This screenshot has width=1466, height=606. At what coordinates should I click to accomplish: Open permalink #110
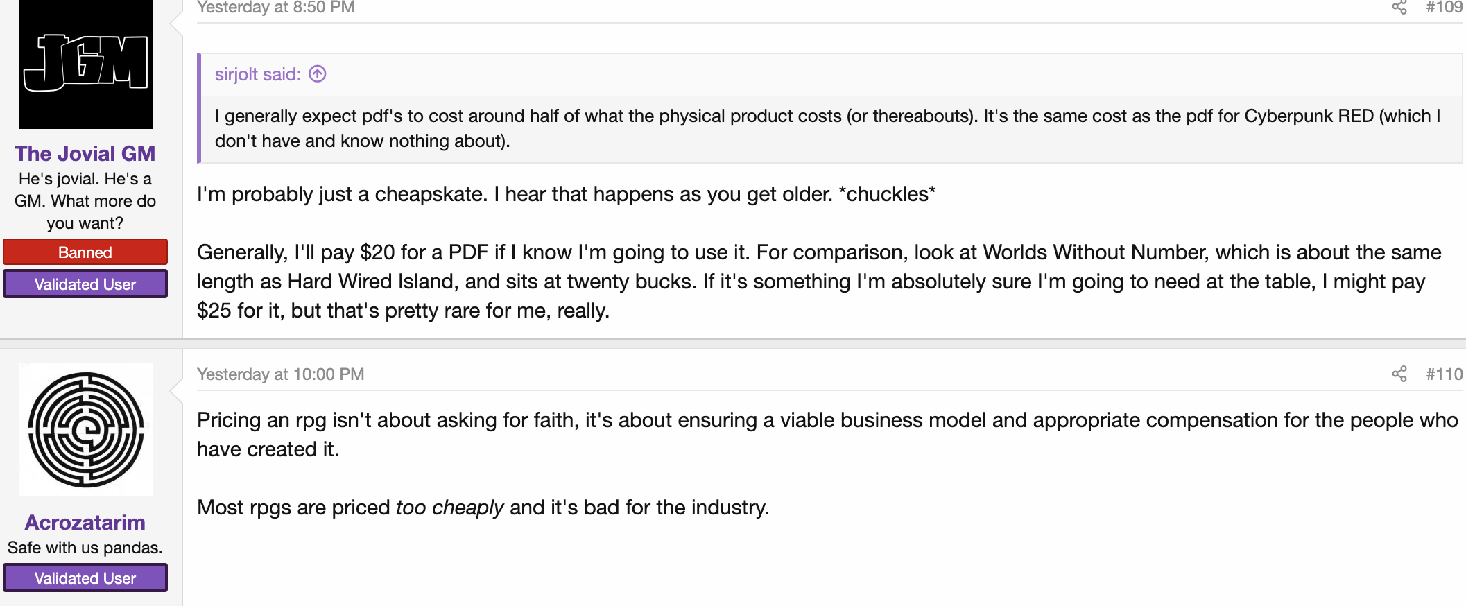tap(1444, 374)
